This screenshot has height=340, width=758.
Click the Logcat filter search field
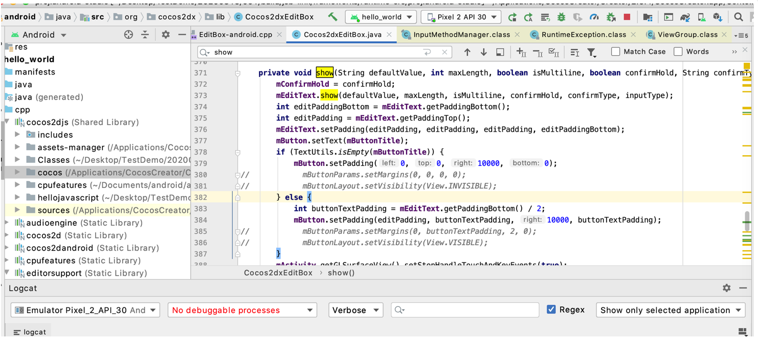(465, 310)
